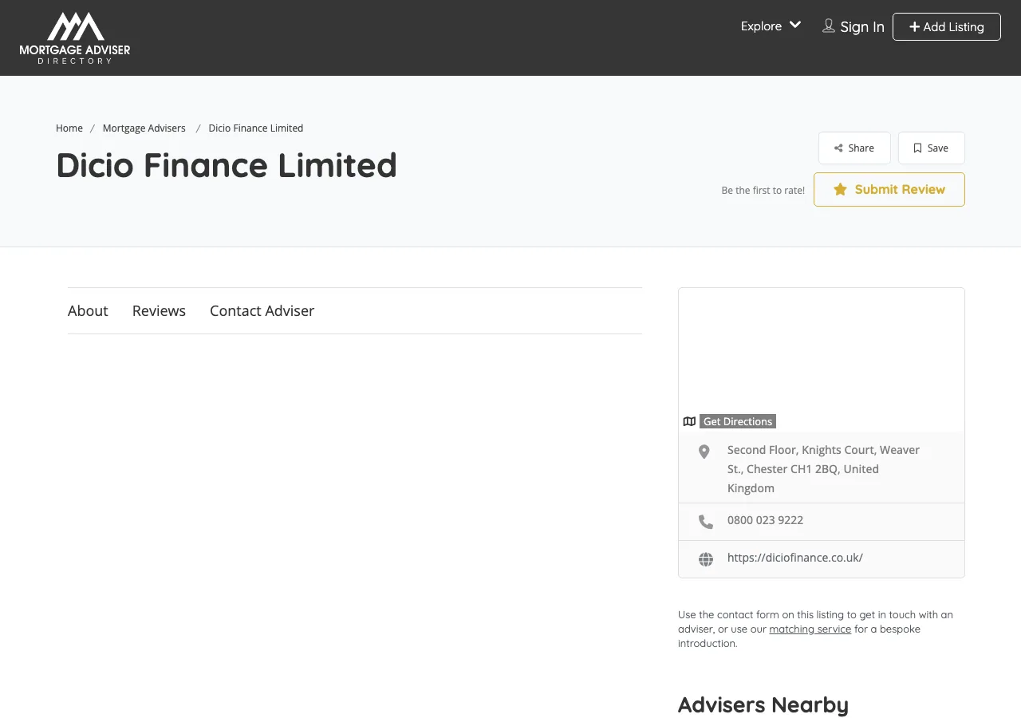Click the phone icon next to 0800 023 9222
The width and height of the screenshot is (1021, 718).
coord(705,521)
